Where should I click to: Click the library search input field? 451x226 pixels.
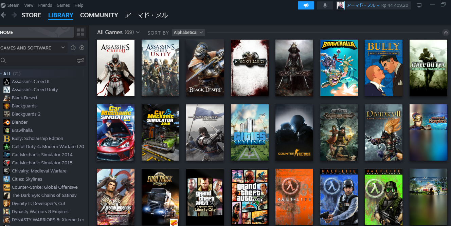tap(41, 61)
